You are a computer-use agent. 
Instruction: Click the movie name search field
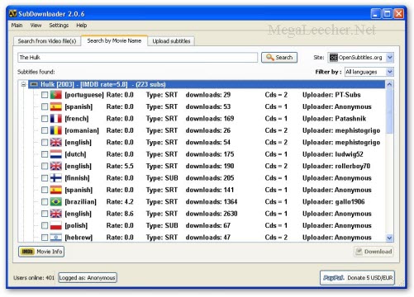click(x=138, y=58)
